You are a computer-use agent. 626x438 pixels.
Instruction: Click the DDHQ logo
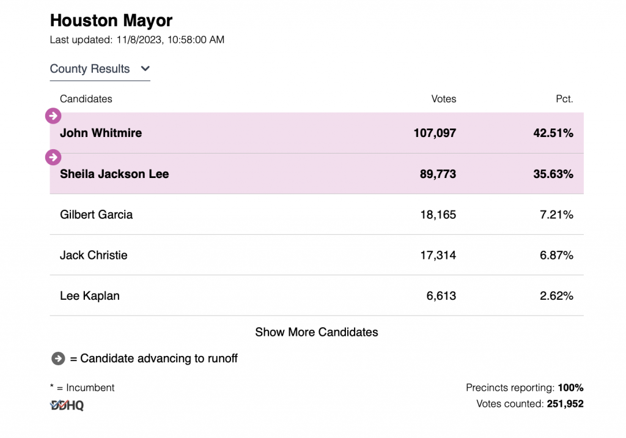tap(67, 405)
